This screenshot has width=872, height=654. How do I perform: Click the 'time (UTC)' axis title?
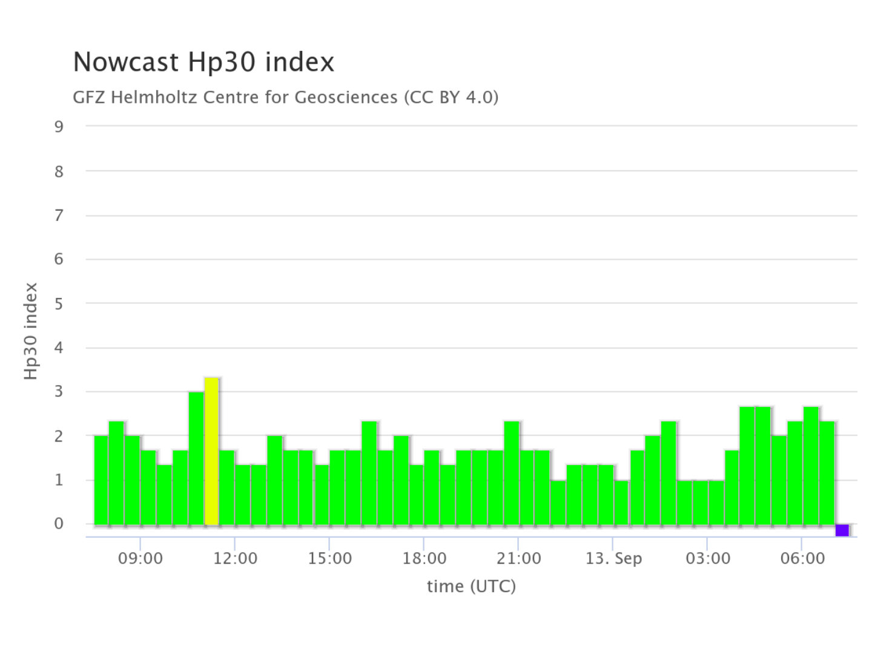tap(471, 586)
